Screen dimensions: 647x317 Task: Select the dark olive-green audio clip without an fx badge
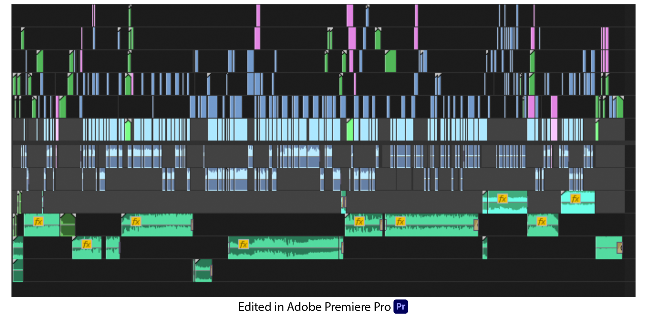[x=68, y=225]
